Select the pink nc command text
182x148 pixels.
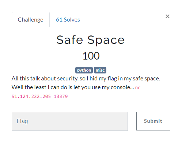[138, 88]
